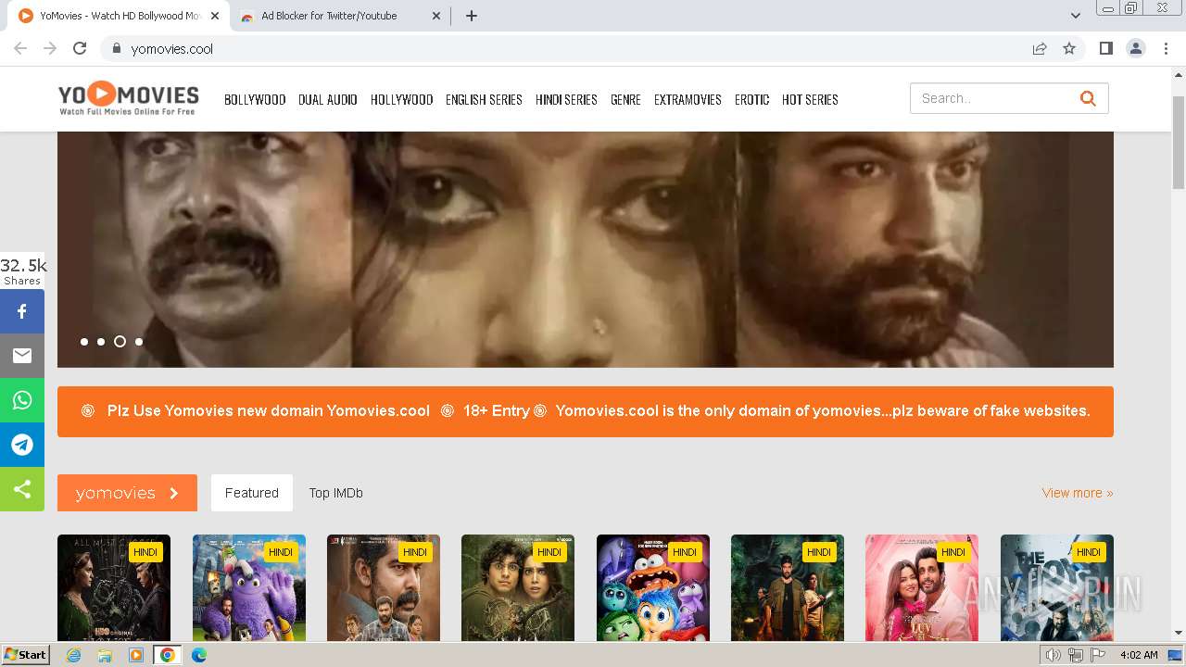Go back with browser back arrow
This screenshot has height=667, width=1186.
point(20,48)
